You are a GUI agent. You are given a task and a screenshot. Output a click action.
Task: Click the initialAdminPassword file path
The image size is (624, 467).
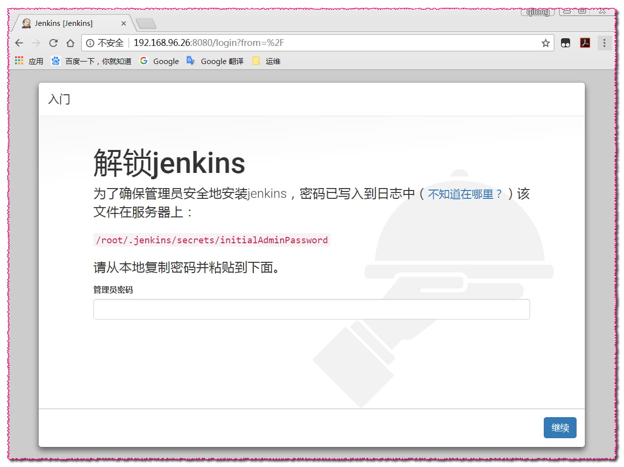click(212, 240)
